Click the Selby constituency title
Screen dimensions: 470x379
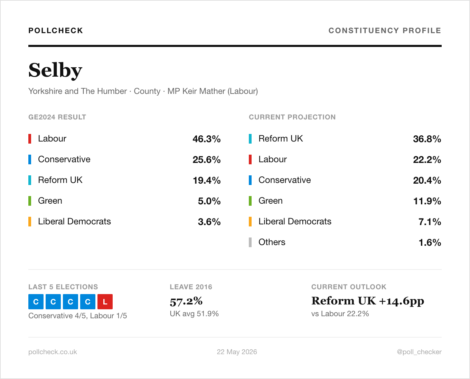pos(55,70)
